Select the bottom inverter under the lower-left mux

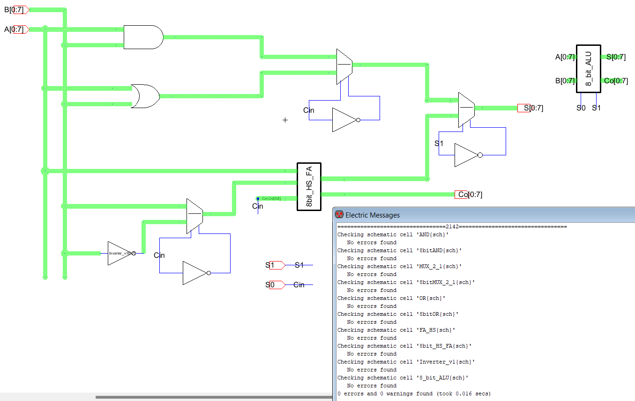click(x=197, y=273)
